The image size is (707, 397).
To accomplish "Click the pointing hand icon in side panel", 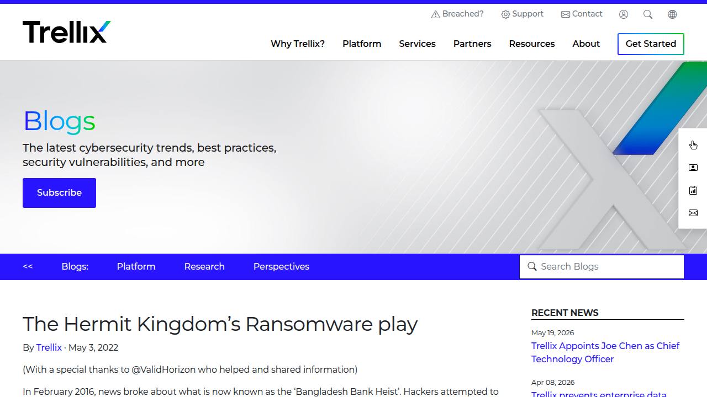I will (x=693, y=145).
